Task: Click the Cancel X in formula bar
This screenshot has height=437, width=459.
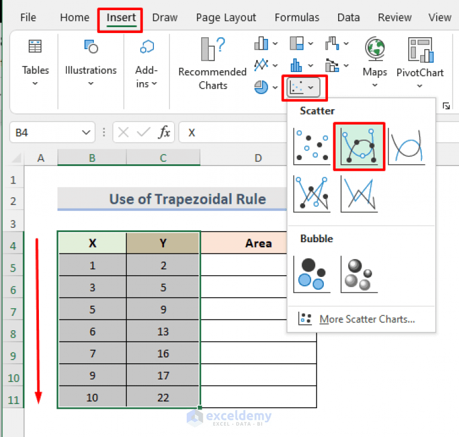Action: pyautogui.click(x=123, y=132)
